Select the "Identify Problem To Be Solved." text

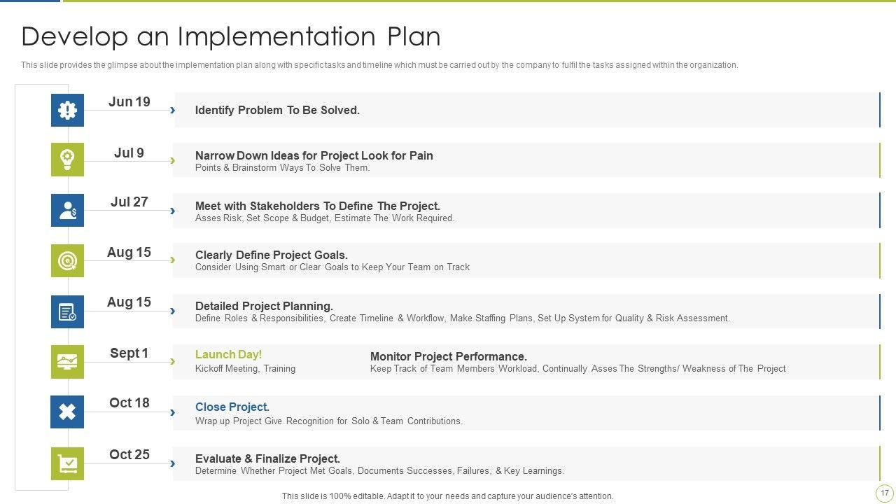click(277, 110)
